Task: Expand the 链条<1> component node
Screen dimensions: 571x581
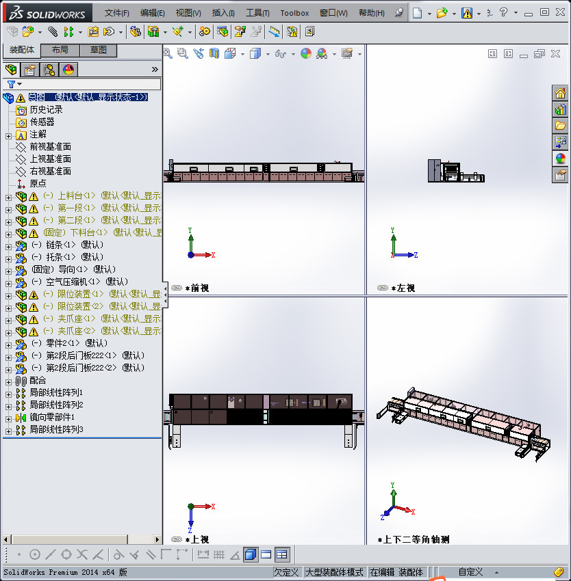Action: click(8, 246)
